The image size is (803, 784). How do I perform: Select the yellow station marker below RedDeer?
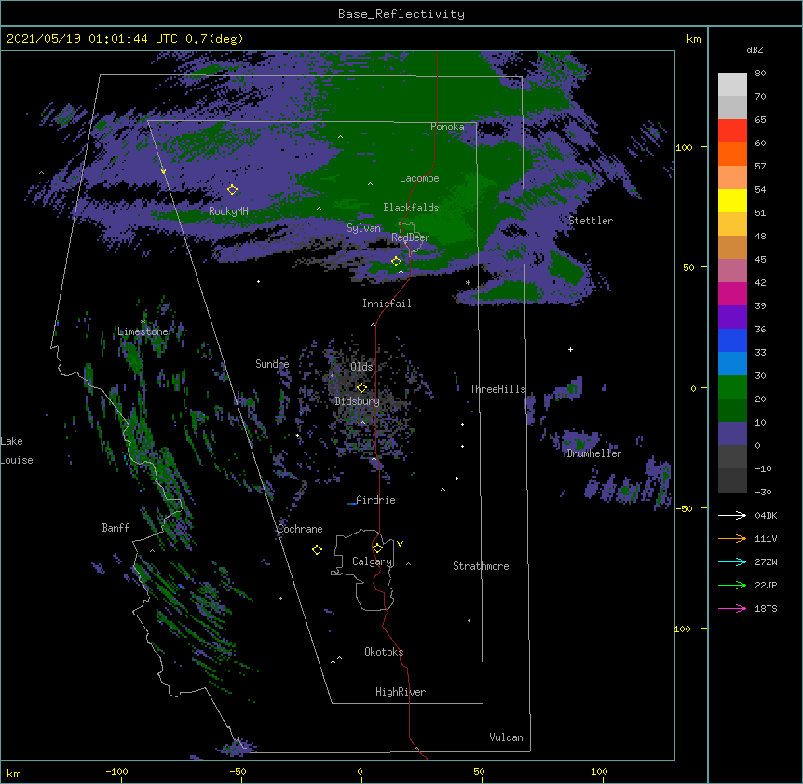(x=396, y=261)
